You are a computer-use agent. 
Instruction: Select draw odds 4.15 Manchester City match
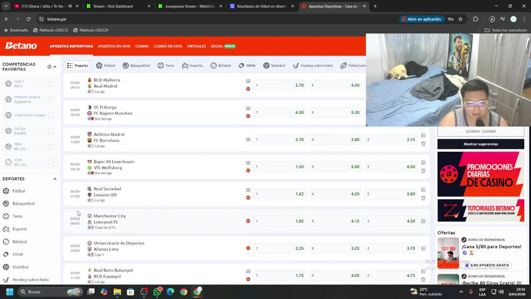click(x=336, y=221)
